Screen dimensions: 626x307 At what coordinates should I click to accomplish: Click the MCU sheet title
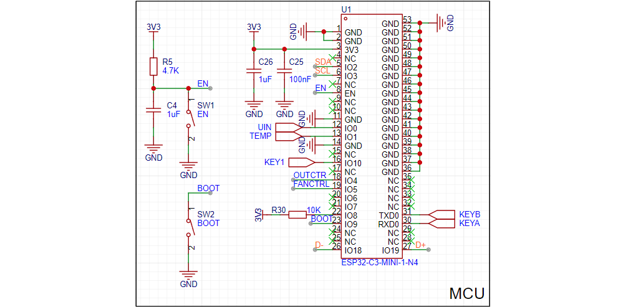(x=467, y=293)
